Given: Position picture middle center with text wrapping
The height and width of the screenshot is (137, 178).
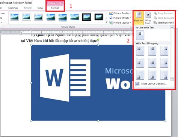Looking at the screenshot, I should 152,63.
